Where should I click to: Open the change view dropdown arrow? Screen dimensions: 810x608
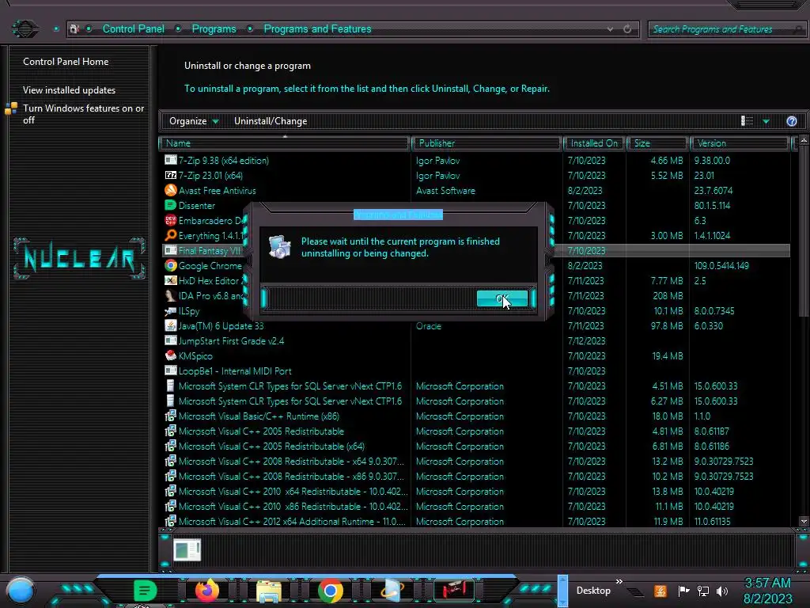(x=766, y=121)
